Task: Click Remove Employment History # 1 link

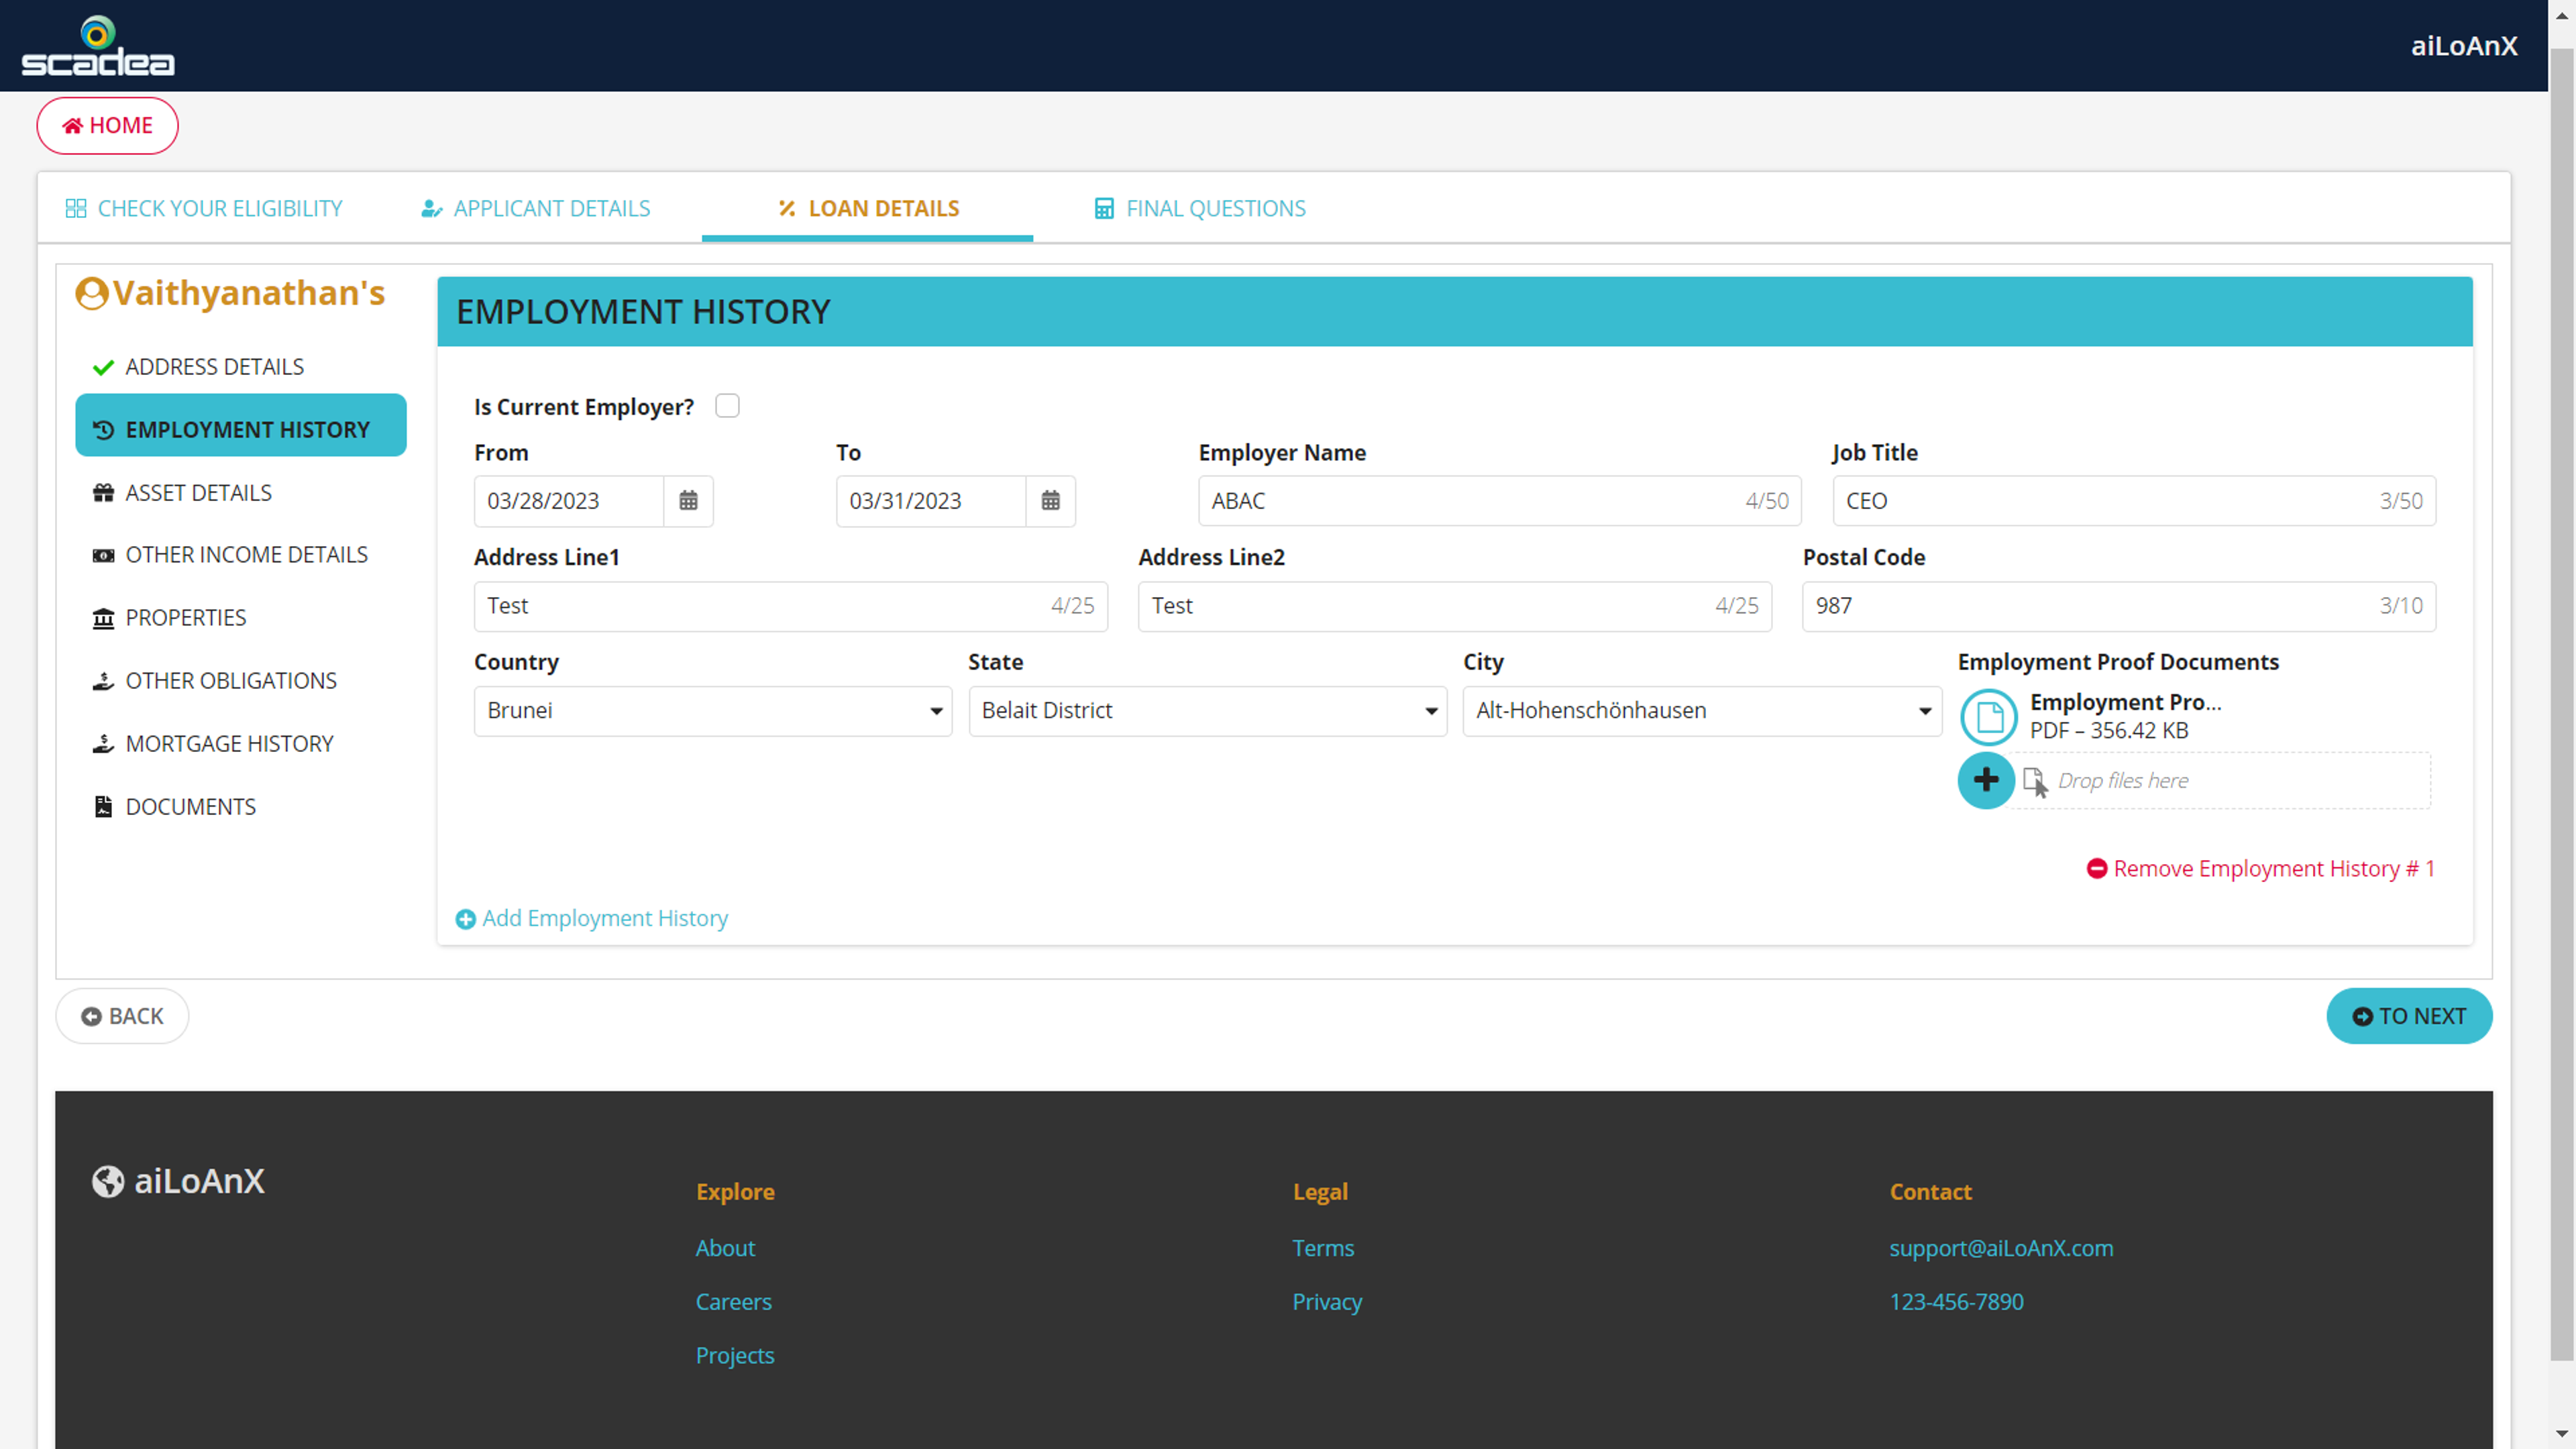Action: [x=2260, y=869]
